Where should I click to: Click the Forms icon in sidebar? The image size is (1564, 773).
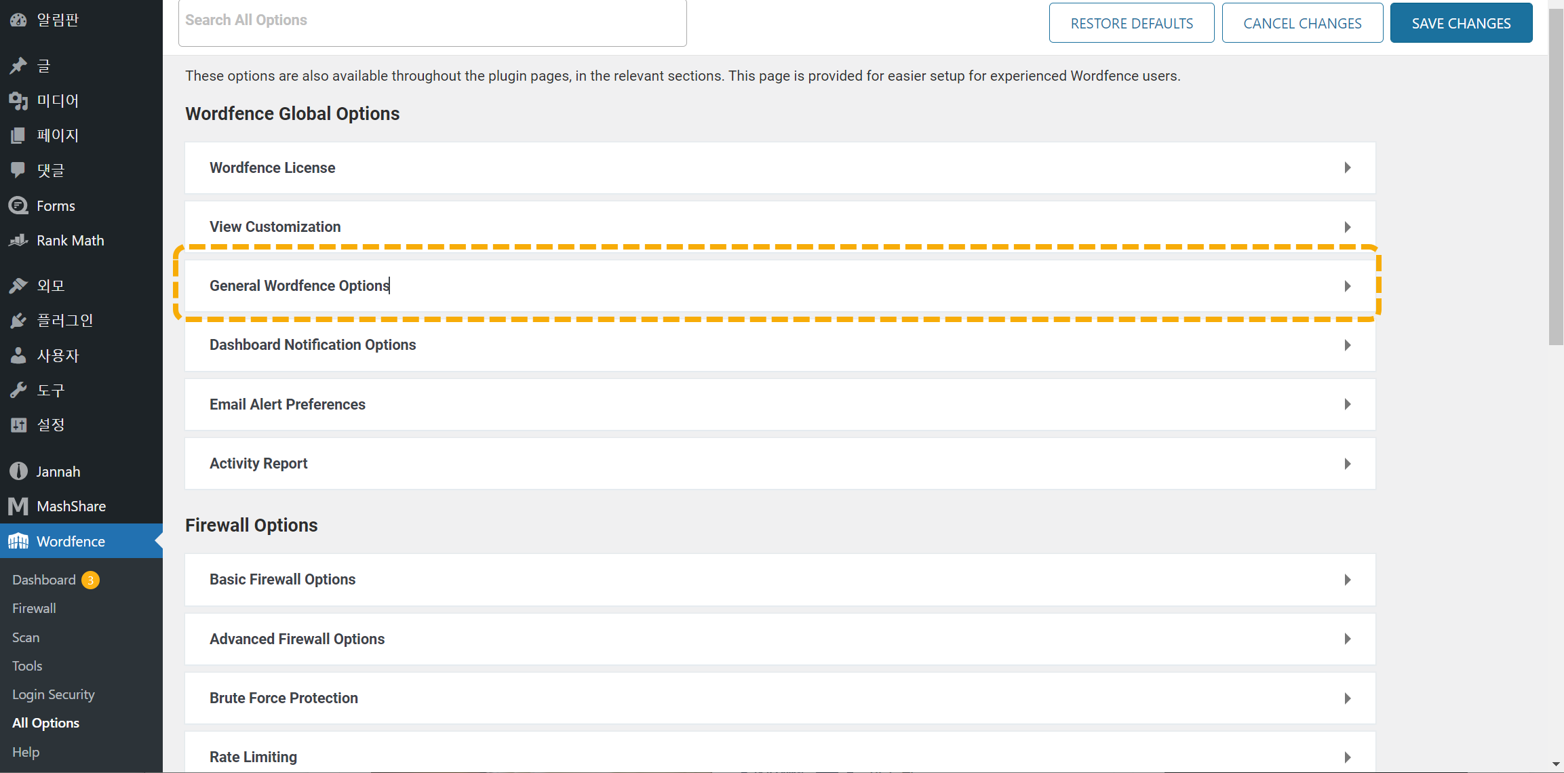click(x=18, y=205)
